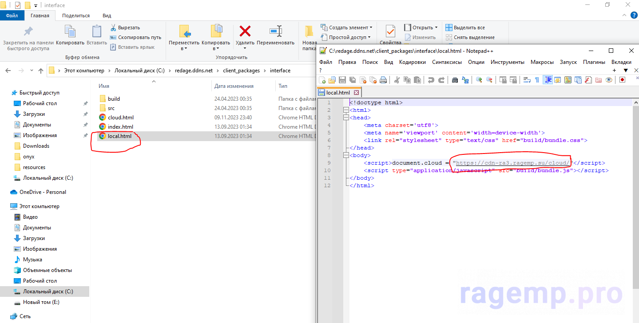
Task: Click the Folder as Workspace icon
Action: click(598, 80)
